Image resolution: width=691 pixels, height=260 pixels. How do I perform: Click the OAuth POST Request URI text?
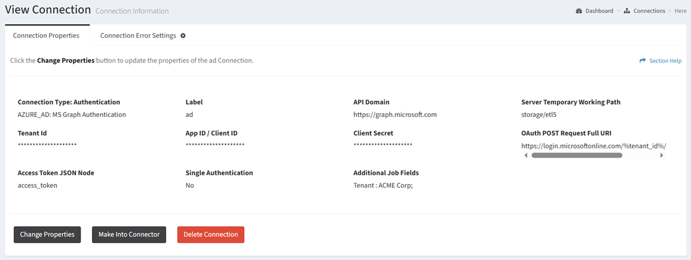pos(593,145)
